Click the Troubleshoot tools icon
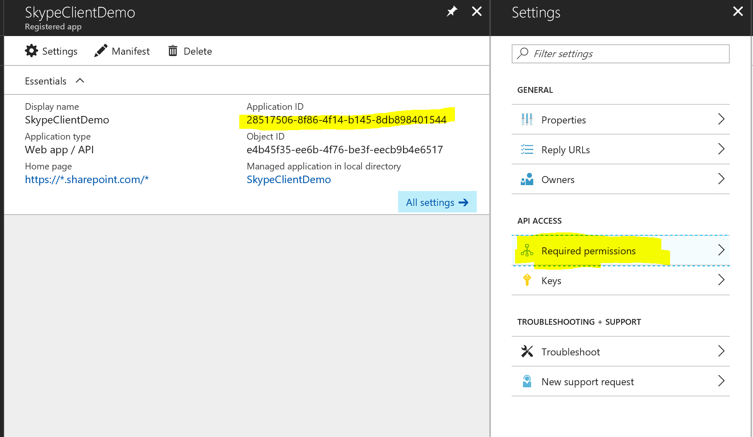 pyautogui.click(x=527, y=351)
